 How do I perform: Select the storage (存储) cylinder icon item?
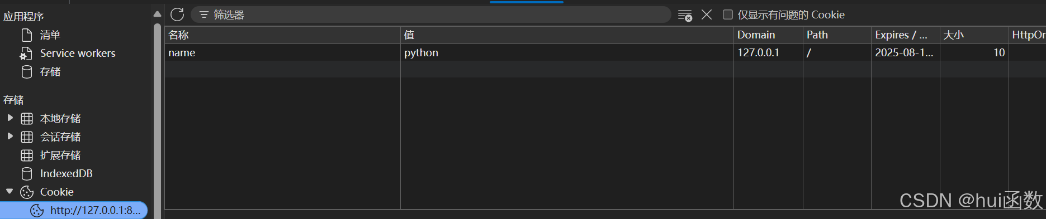[x=26, y=72]
